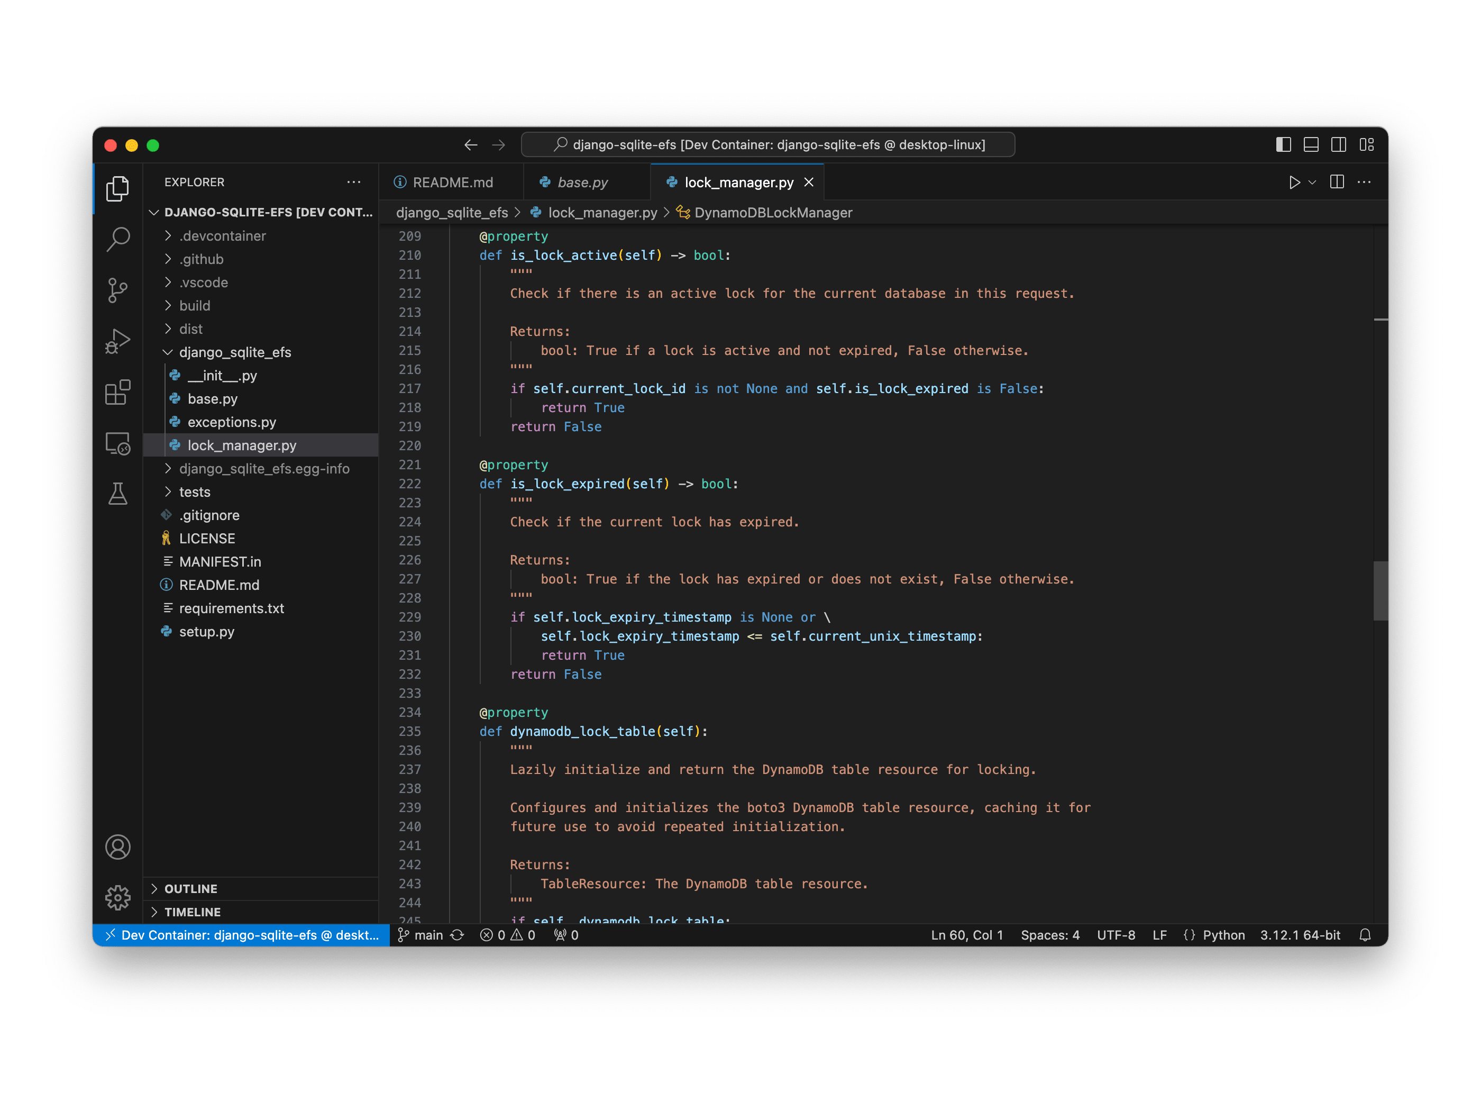The image size is (1481, 1111).
Task: Run Python file with play icon
Action: pyautogui.click(x=1294, y=182)
